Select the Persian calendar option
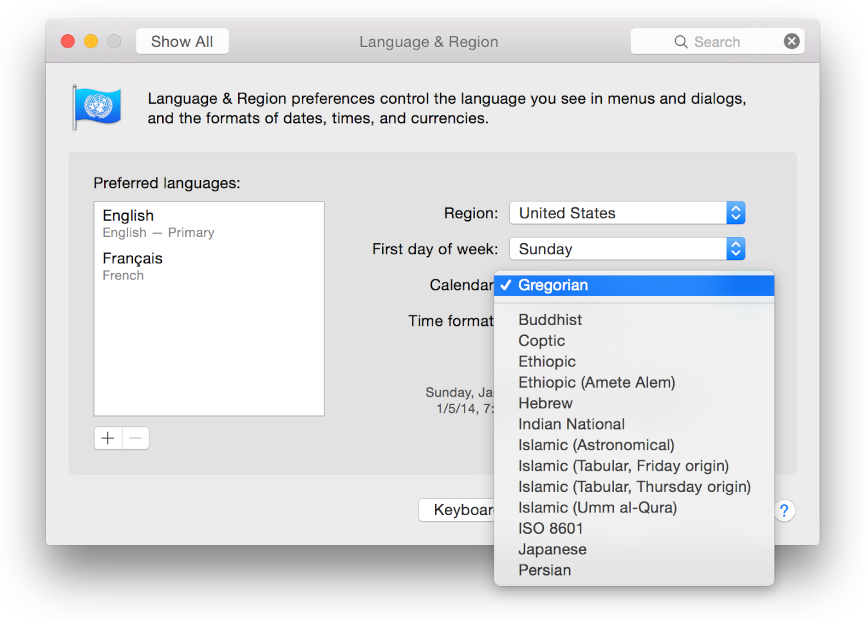This screenshot has width=865, height=620. [x=544, y=570]
